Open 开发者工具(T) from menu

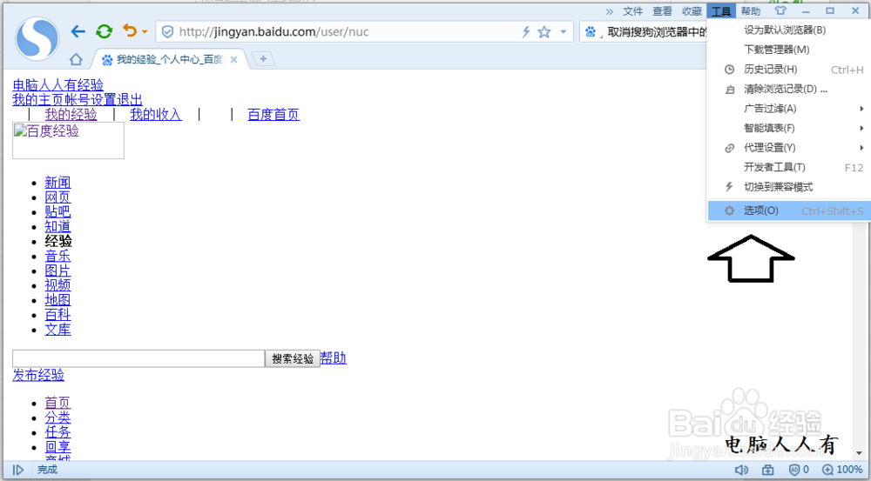(x=789, y=167)
